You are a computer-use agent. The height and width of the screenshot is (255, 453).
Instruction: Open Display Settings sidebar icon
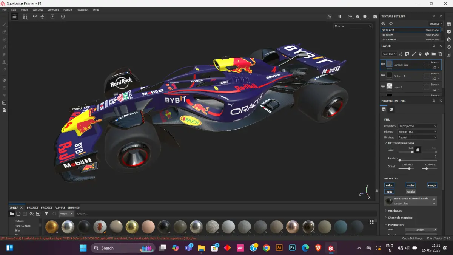(x=449, y=32)
